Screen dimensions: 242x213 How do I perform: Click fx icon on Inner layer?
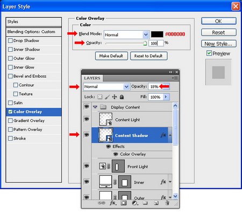163,182
